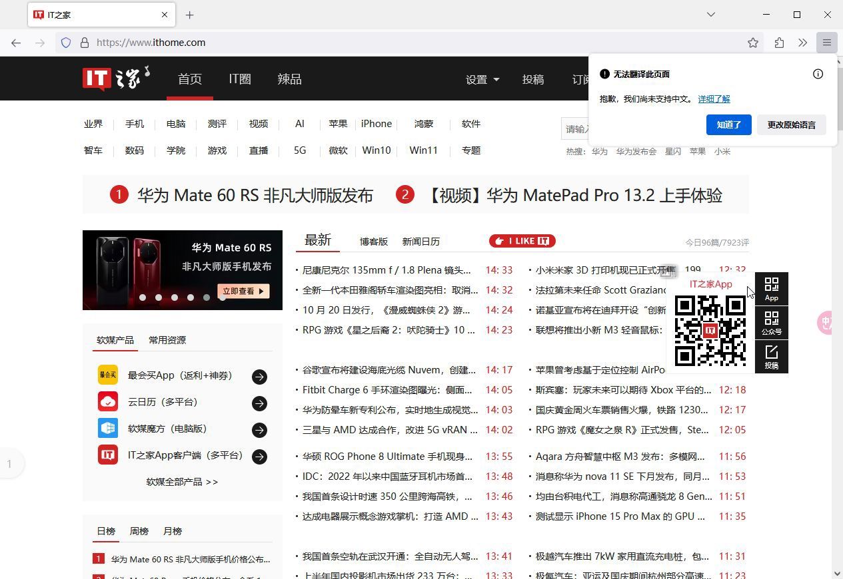Image resolution: width=843 pixels, height=579 pixels.
Task: Click the 今日96篇/7923评 counter text
Action: pyautogui.click(x=717, y=243)
